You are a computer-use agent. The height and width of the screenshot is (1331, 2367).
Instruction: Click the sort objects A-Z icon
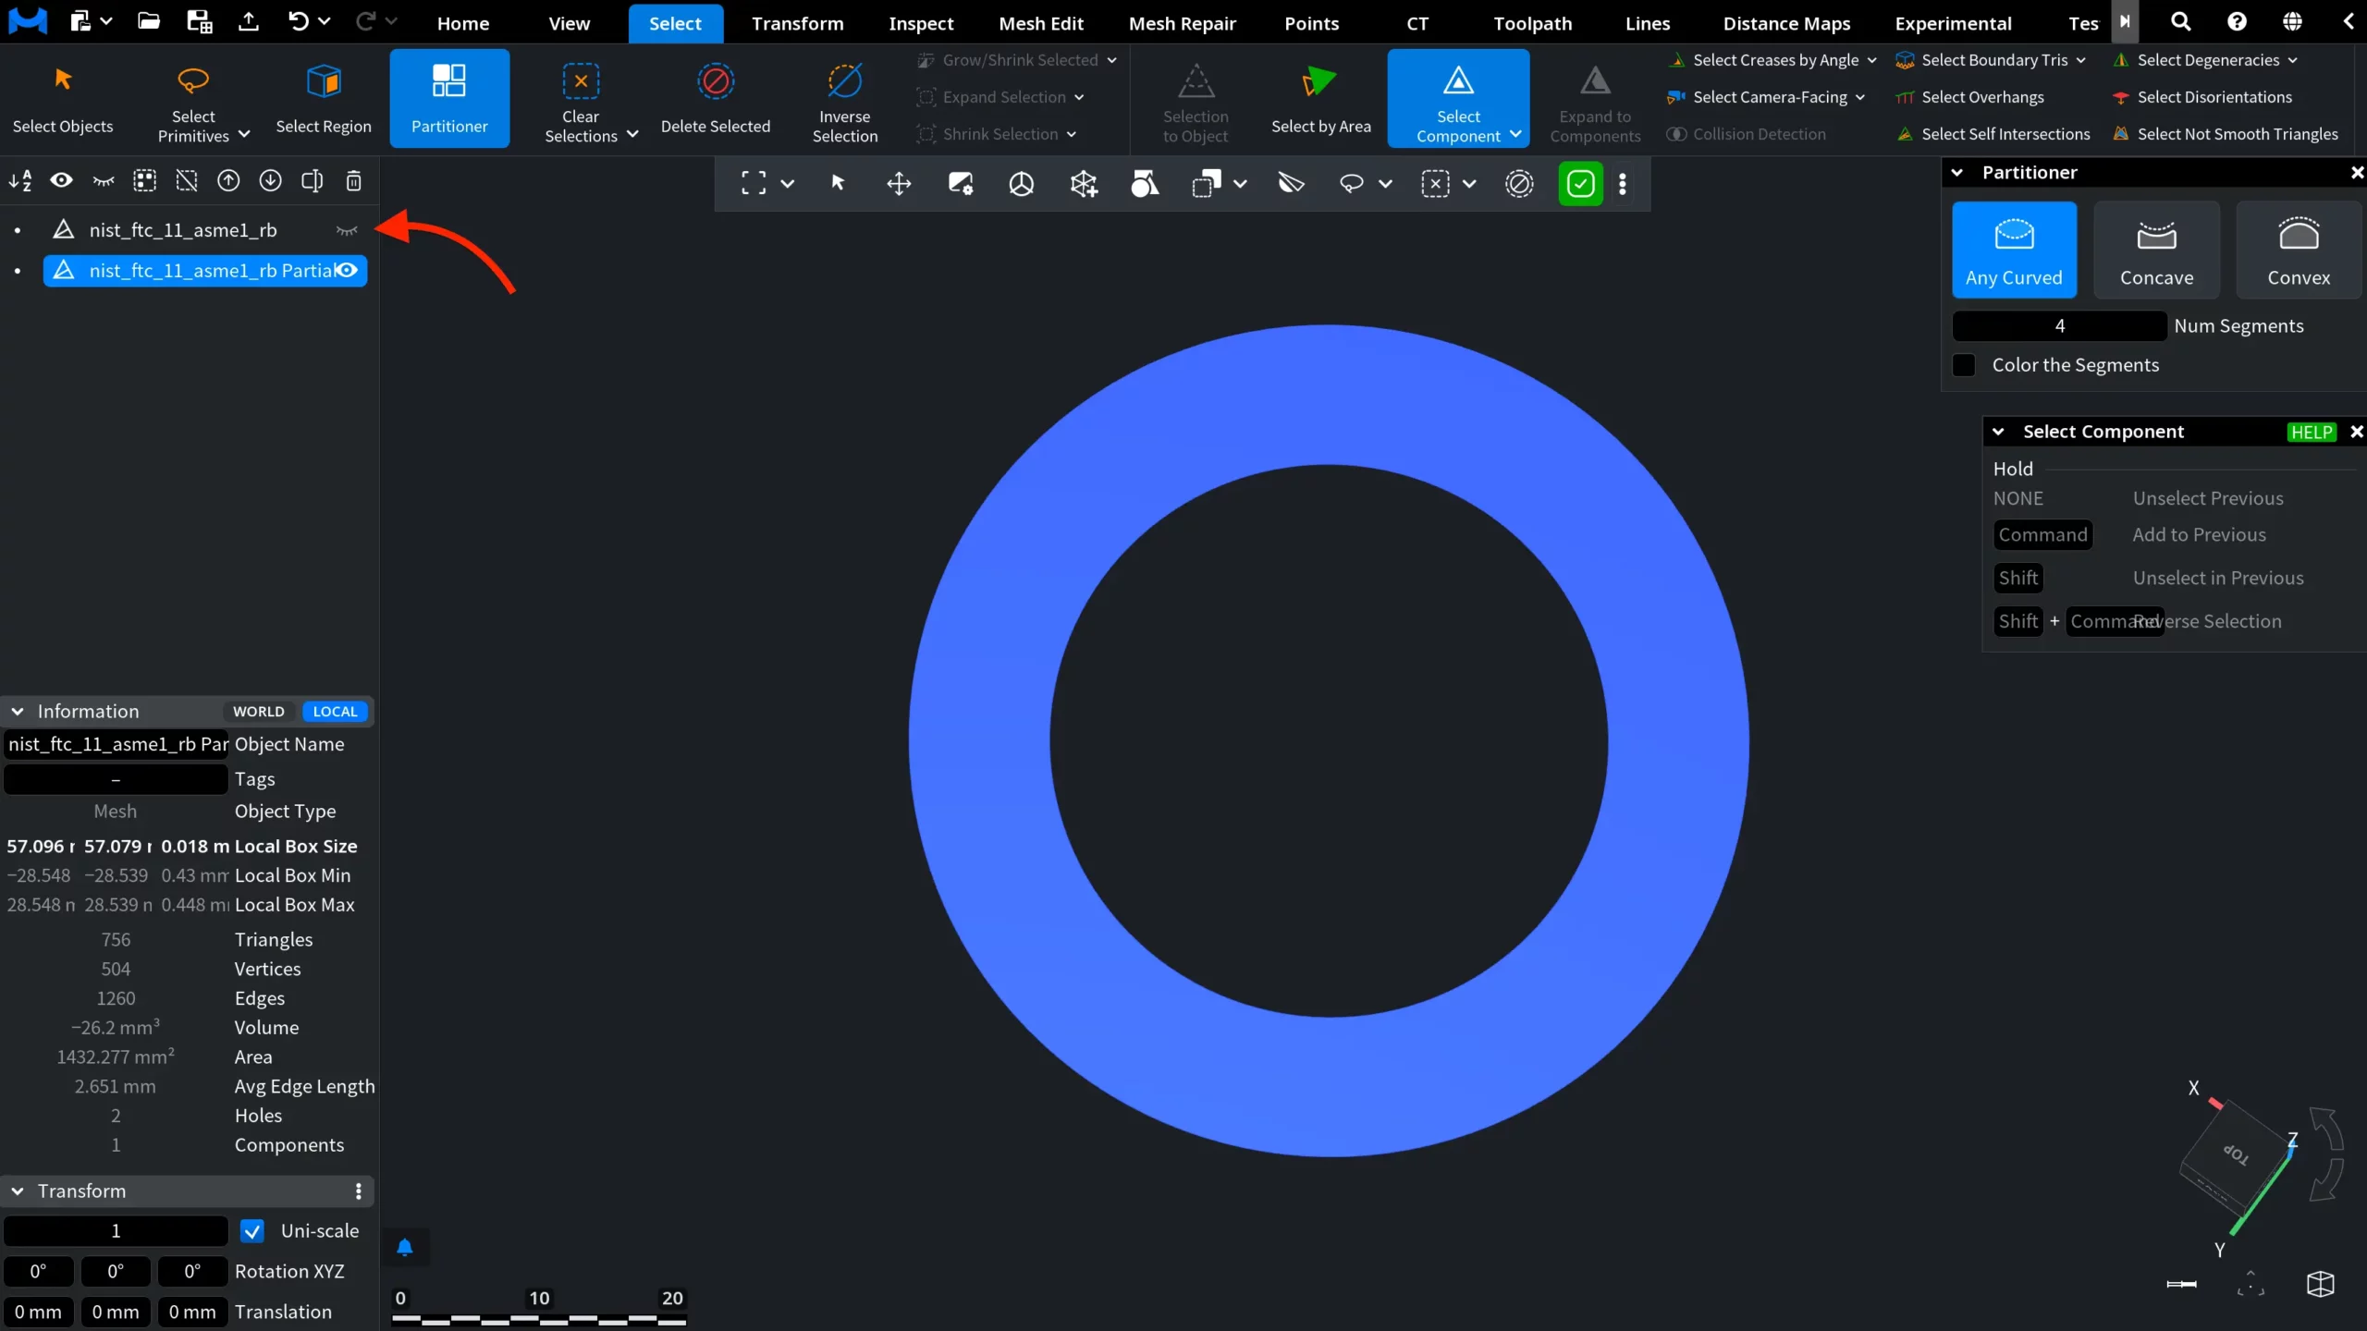coord(20,181)
